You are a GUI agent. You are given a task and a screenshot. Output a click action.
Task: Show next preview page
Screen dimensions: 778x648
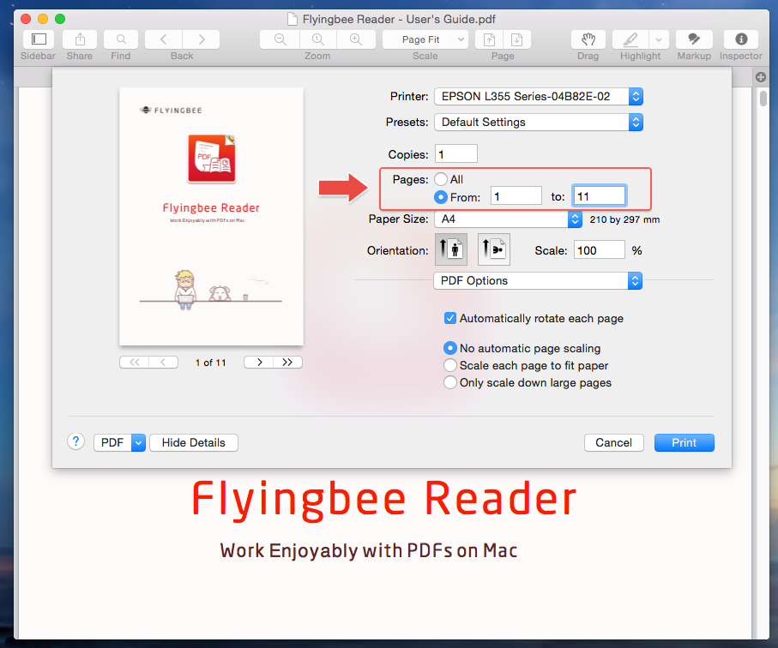pyautogui.click(x=258, y=363)
